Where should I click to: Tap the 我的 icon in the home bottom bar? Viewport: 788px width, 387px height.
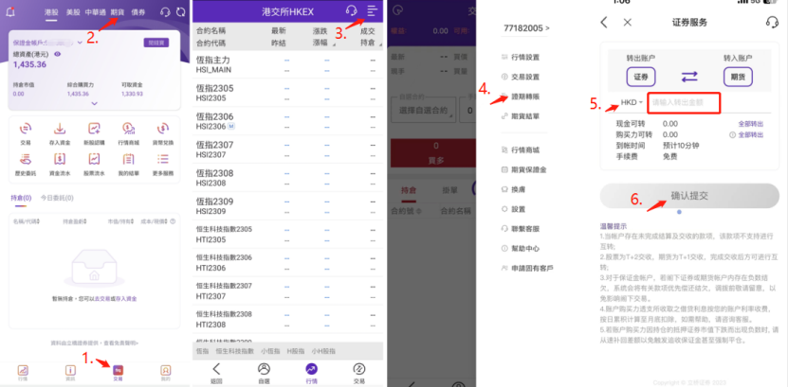(165, 373)
